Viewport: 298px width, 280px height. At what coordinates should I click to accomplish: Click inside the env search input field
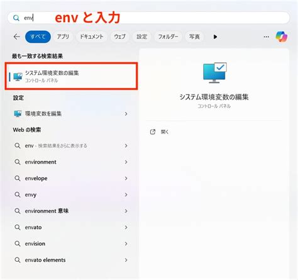(x=149, y=18)
